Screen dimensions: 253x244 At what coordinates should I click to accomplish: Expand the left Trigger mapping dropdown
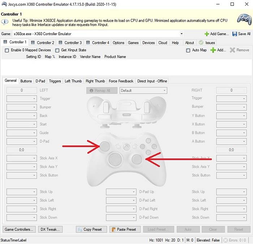(22, 99)
